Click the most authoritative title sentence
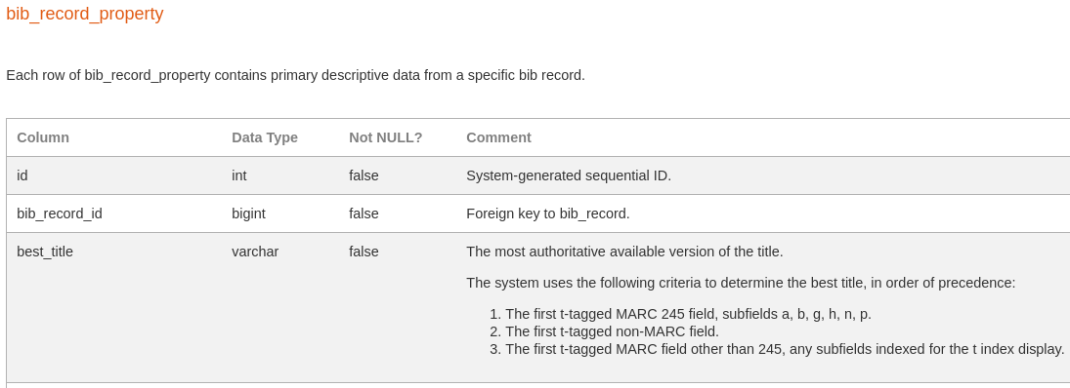The height and width of the screenshot is (388, 1070). coord(625,252)
